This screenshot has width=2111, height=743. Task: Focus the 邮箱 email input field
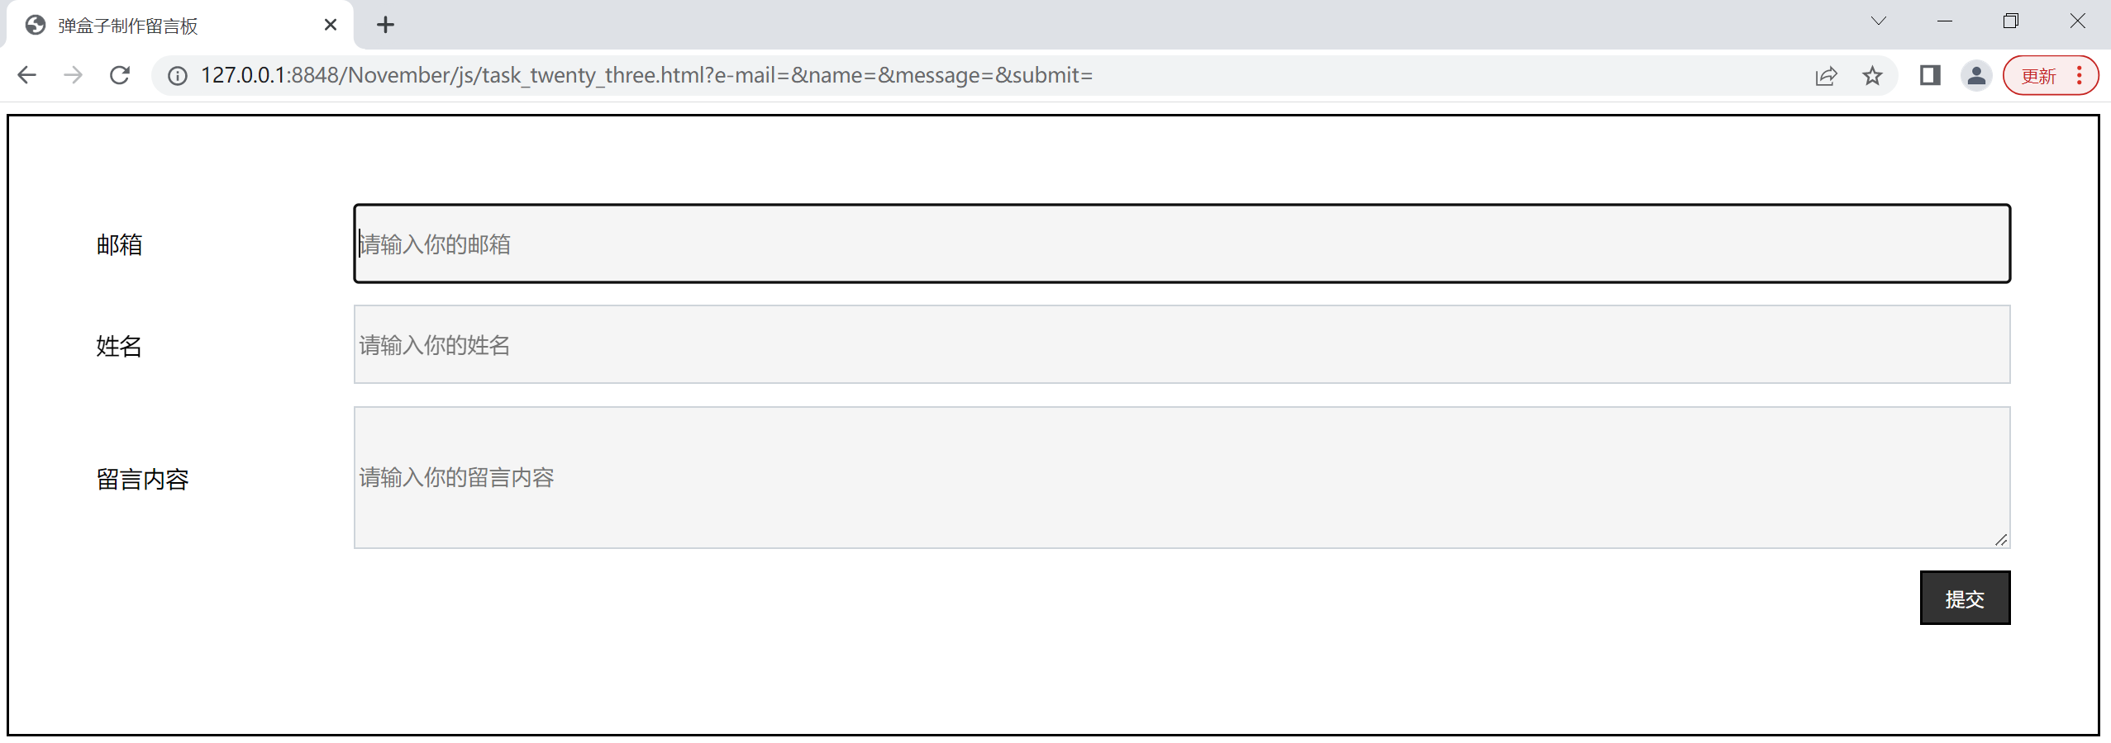[x=1182, y=244]
